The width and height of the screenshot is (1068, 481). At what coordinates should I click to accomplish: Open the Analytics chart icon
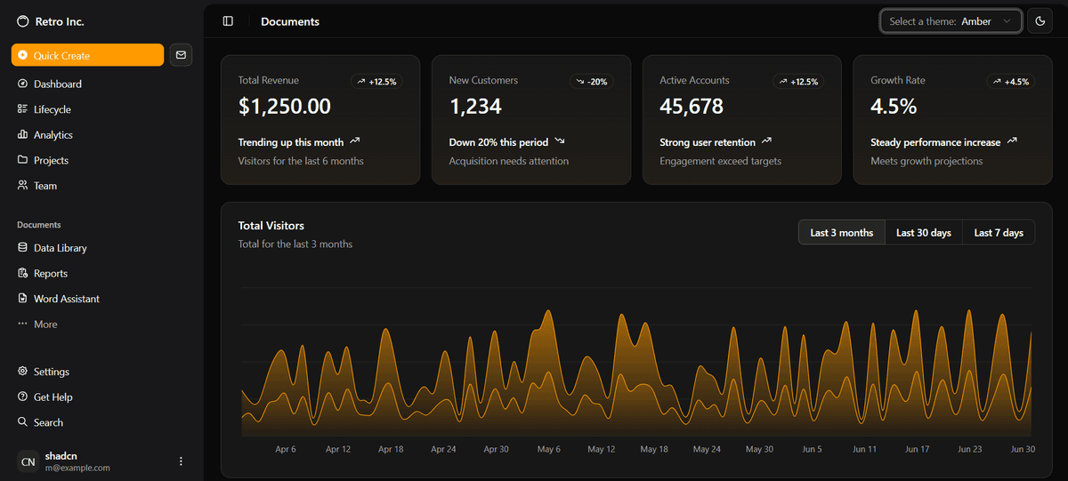pos(22,135)
